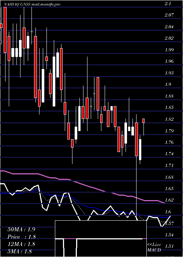Click the 1.85 price axis label
Screen dimensions: 183x257
tap(169, 108)
